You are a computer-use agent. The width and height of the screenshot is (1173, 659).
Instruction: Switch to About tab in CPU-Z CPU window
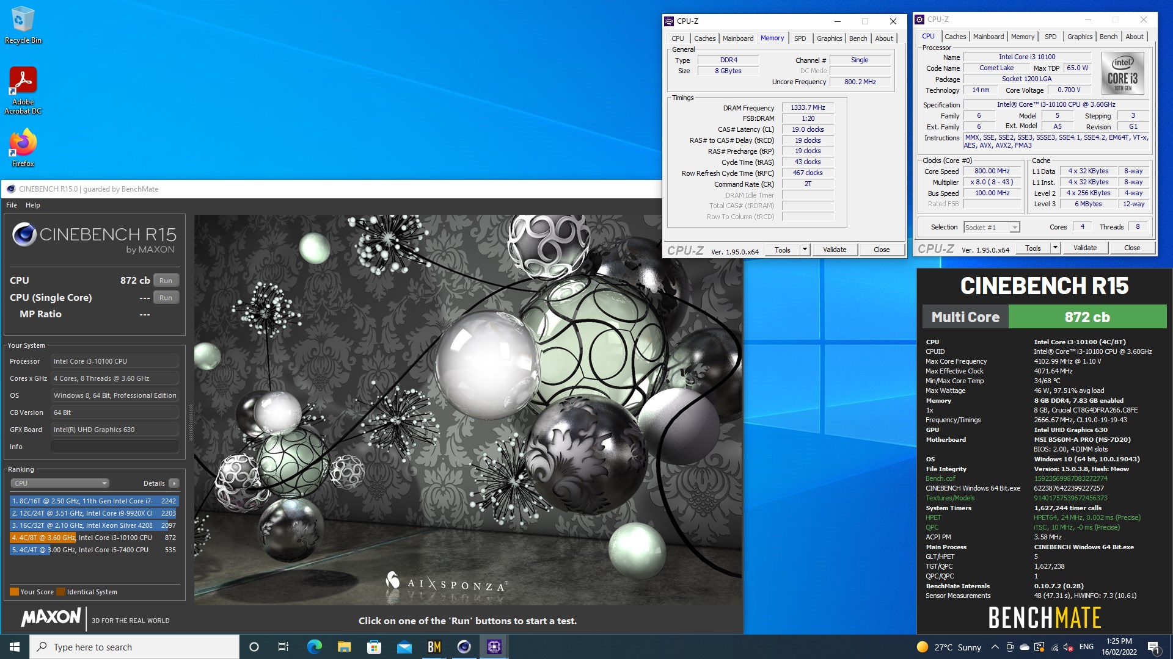1135,37
